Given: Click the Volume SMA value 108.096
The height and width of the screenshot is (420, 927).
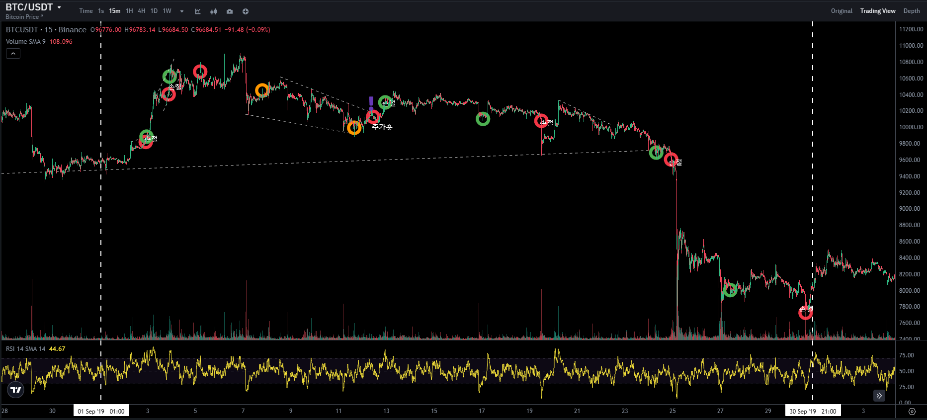Looking at the screenshot, I should [61, 42].
